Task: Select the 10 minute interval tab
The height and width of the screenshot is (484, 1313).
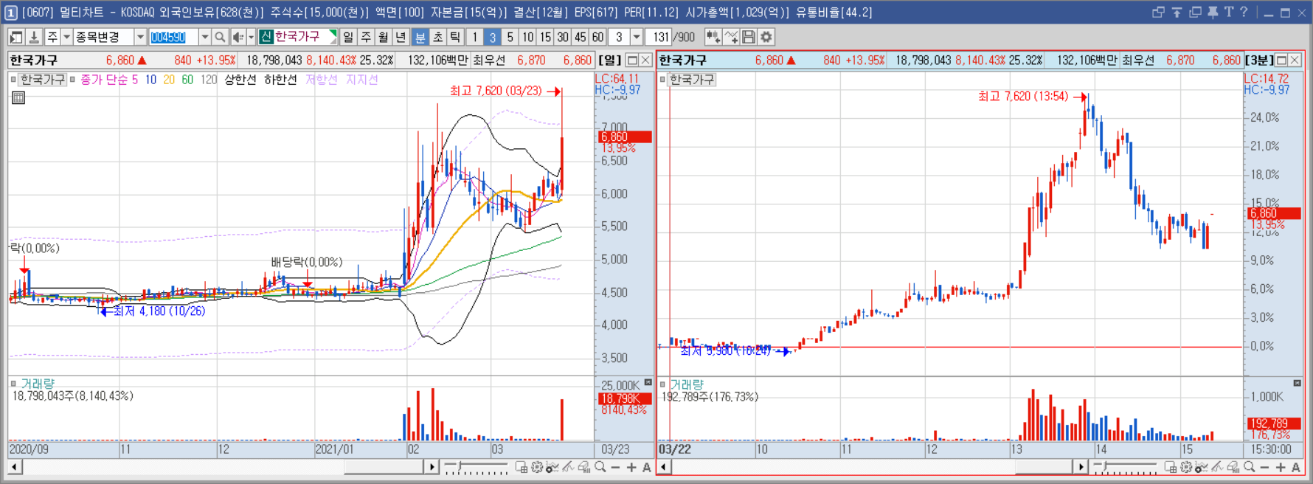Action: pos(527,37)
